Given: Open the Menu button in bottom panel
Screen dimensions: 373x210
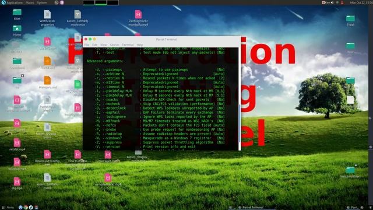Looking at the screenshot, I should coord(8,208).
